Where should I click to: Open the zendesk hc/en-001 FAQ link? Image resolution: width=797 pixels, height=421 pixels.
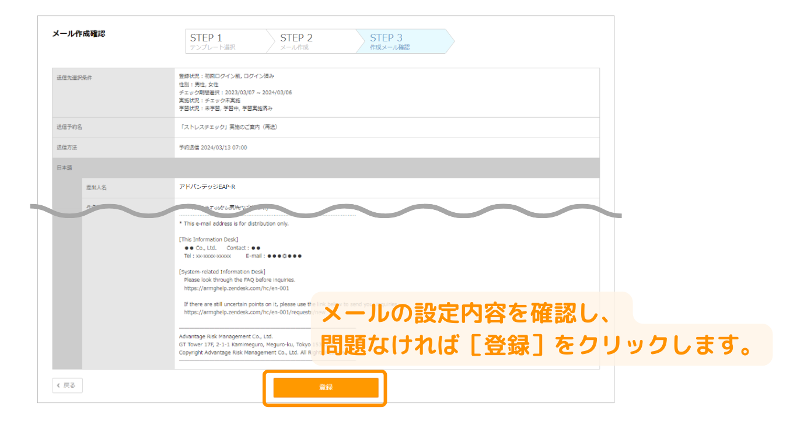[236, 288]
